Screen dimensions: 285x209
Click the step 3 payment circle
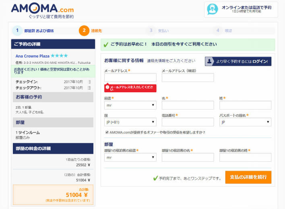click(151, 30)
